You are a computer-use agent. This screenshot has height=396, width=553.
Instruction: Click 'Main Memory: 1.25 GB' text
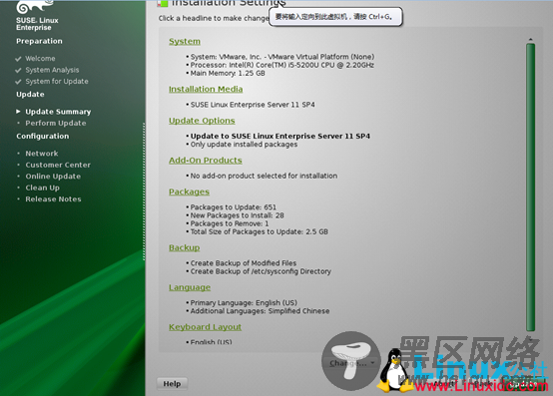pyautogui.click(x=228, y=73)
